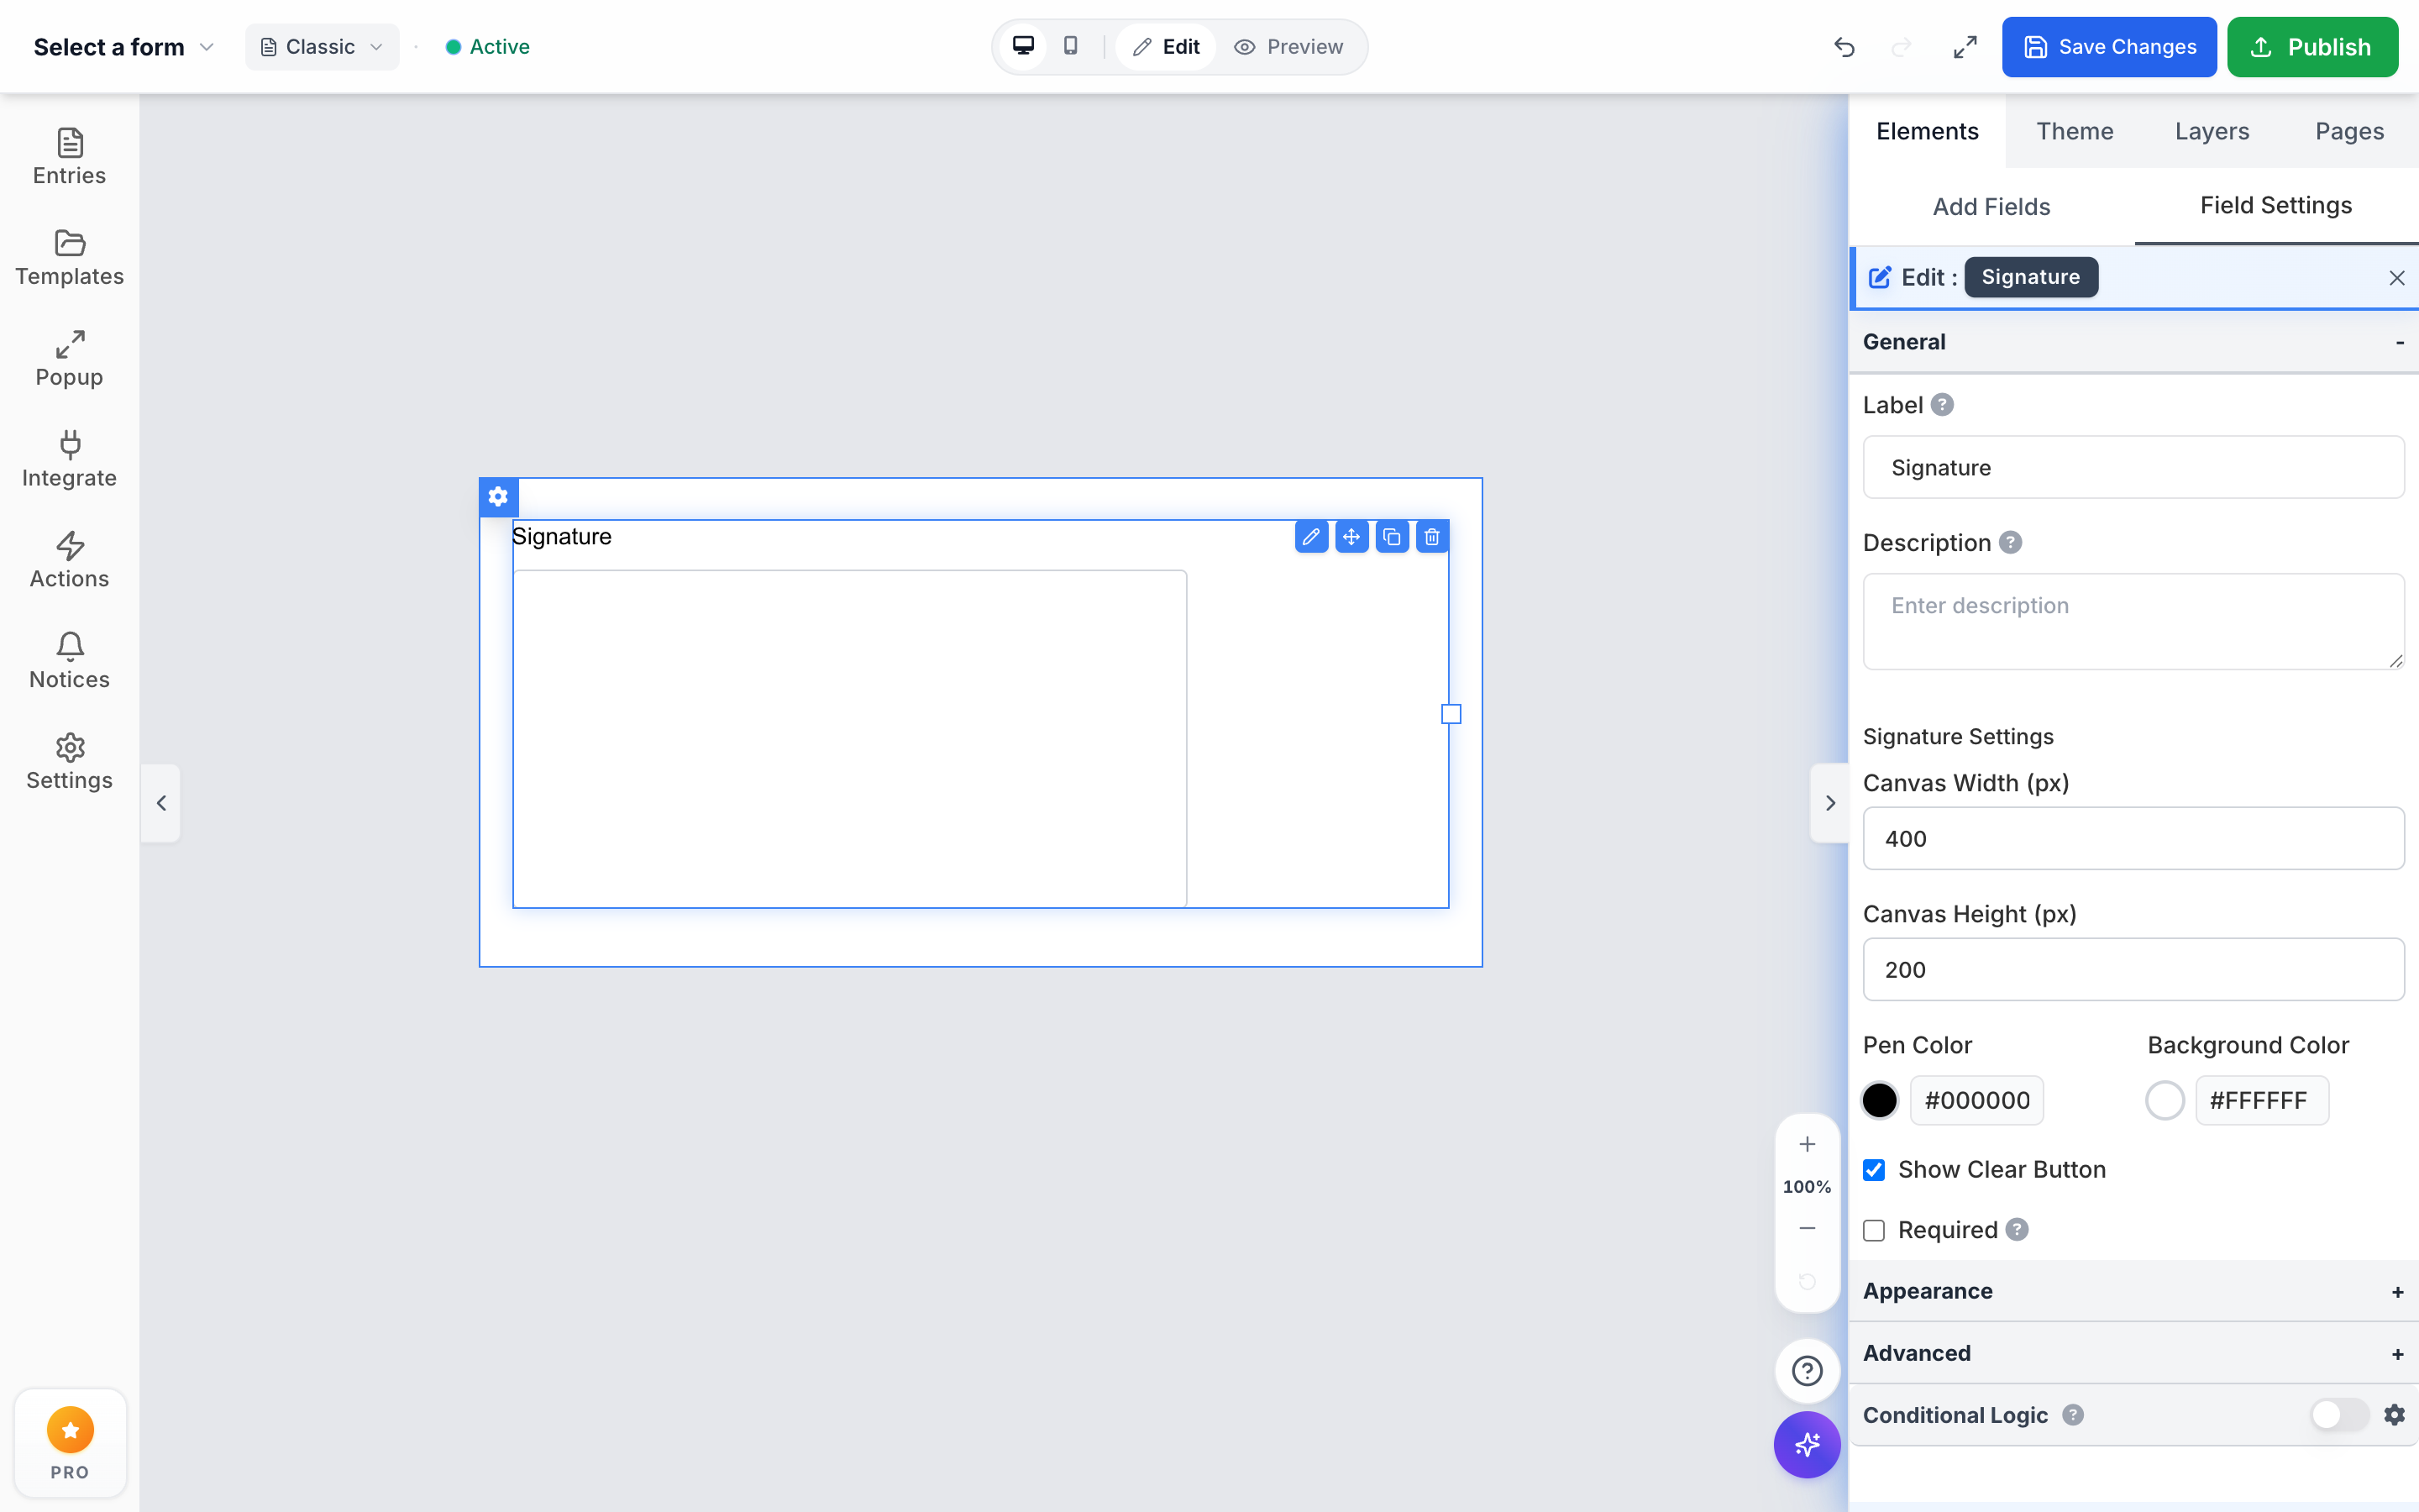
Task: Switch to mobile device view
Action: pos(1071,46)
